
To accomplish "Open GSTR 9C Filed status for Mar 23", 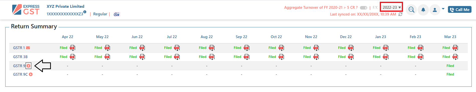I will click(x=450, y=74).
